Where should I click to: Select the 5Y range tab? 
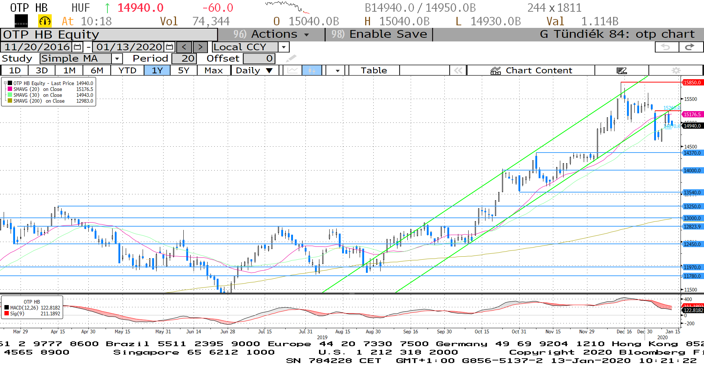tap(183, 70)
